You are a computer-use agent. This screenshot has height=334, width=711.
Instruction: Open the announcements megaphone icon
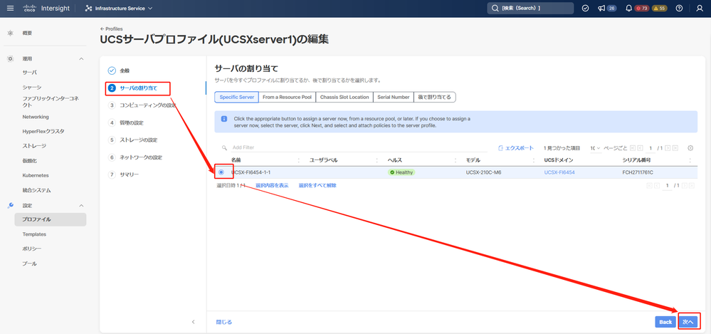(601, 8)
